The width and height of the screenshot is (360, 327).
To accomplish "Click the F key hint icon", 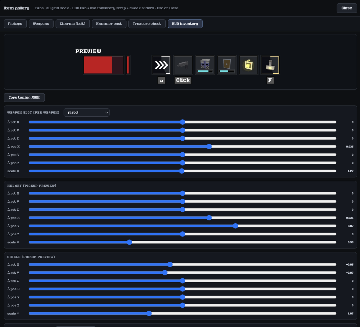I will (270, 80).
